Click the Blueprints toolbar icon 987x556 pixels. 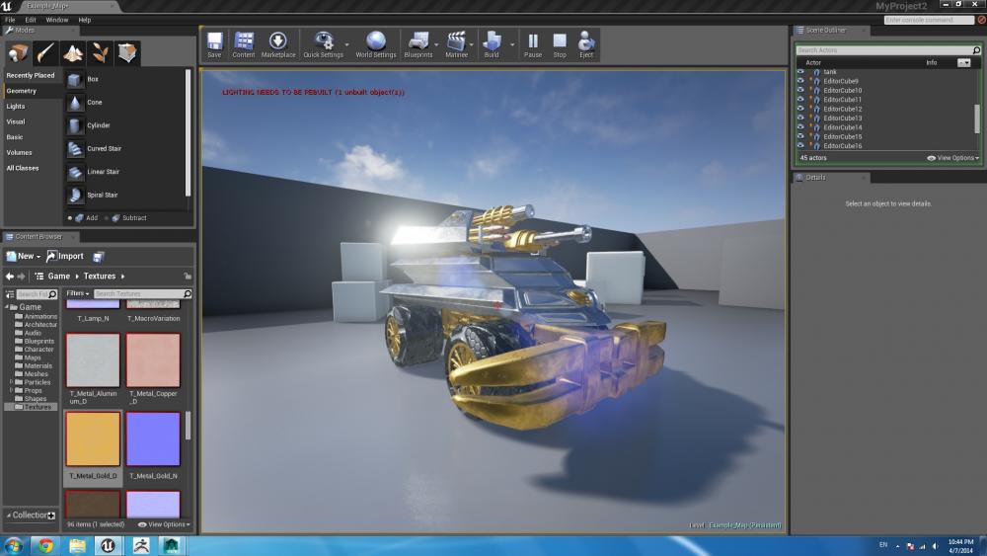[x=418, y=44]
